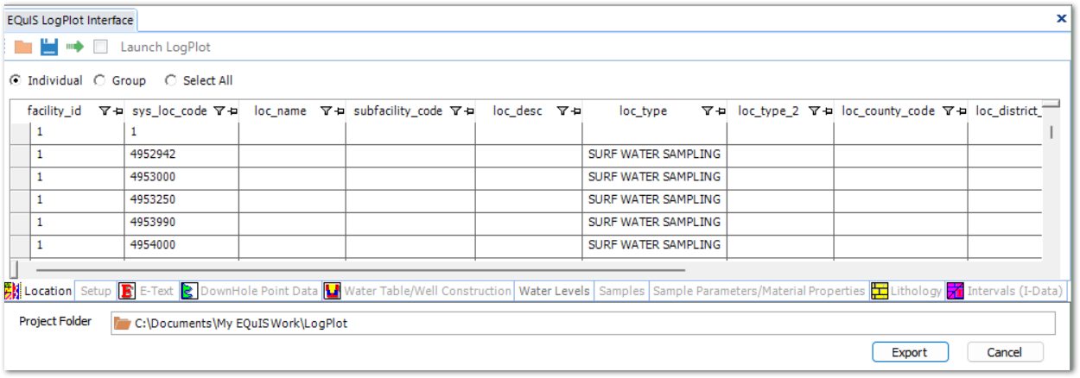Screen dimensions: 1080x378
Task: Click the yellow Lithology tab icon
Action: 880,292
